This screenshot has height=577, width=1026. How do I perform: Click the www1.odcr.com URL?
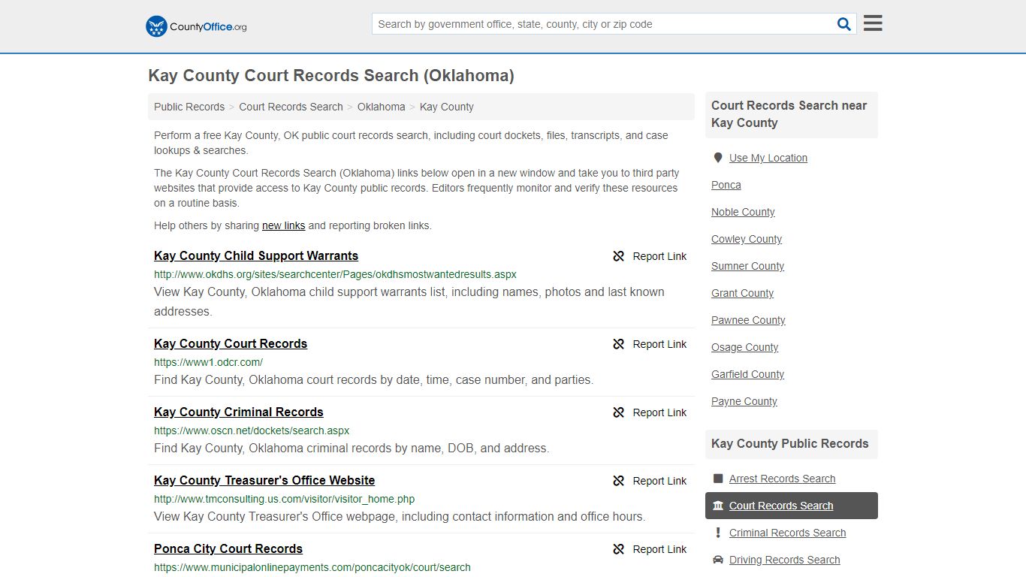point(208,362)
